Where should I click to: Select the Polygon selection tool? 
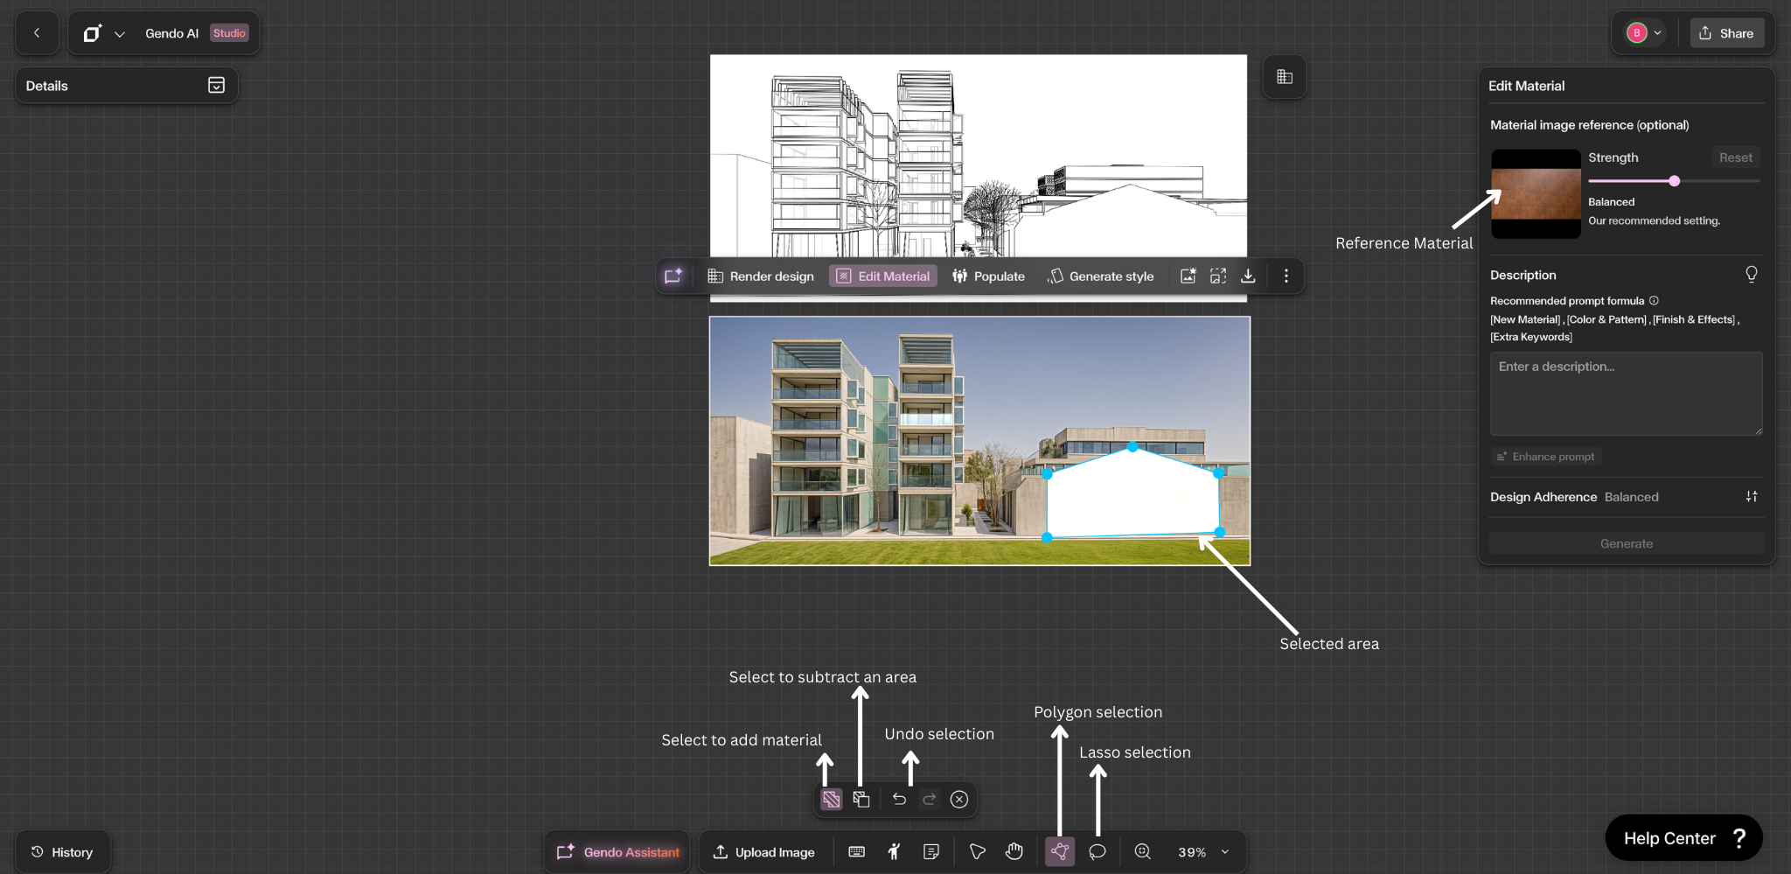click(1060, 851)
